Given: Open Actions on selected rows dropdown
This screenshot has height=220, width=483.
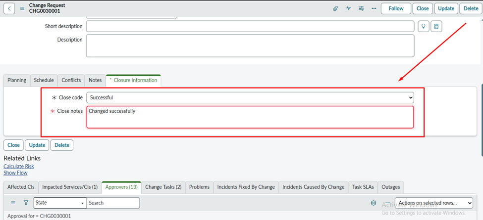Looking at the screenshot, I should (434, 203).
